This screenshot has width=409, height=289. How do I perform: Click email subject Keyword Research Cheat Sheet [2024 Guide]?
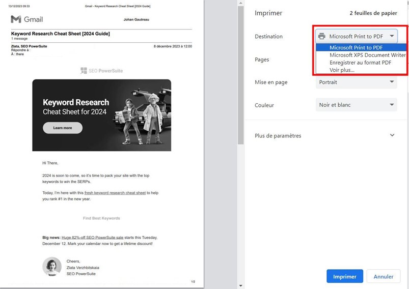[61, 34]
